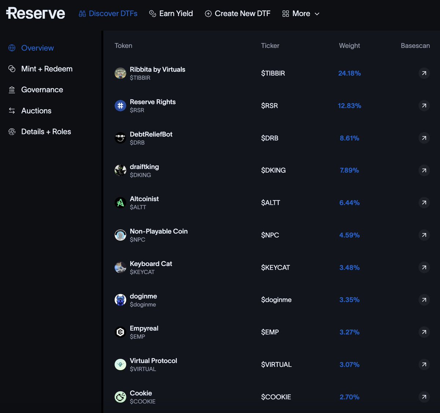Click the $RSR ticker cell
This screenshot has width=440, height=413.
point(269,106)
